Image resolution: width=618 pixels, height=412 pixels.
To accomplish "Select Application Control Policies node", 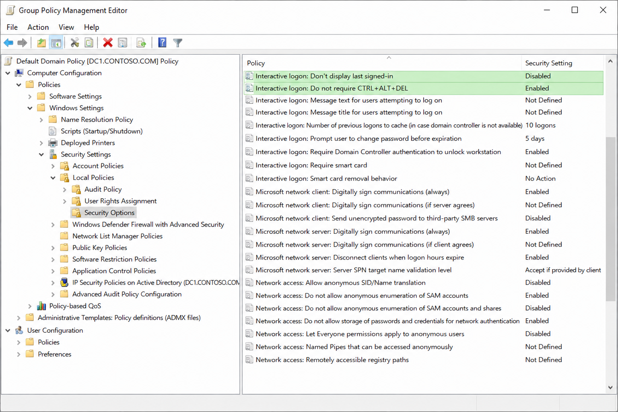I will (114, 271).
